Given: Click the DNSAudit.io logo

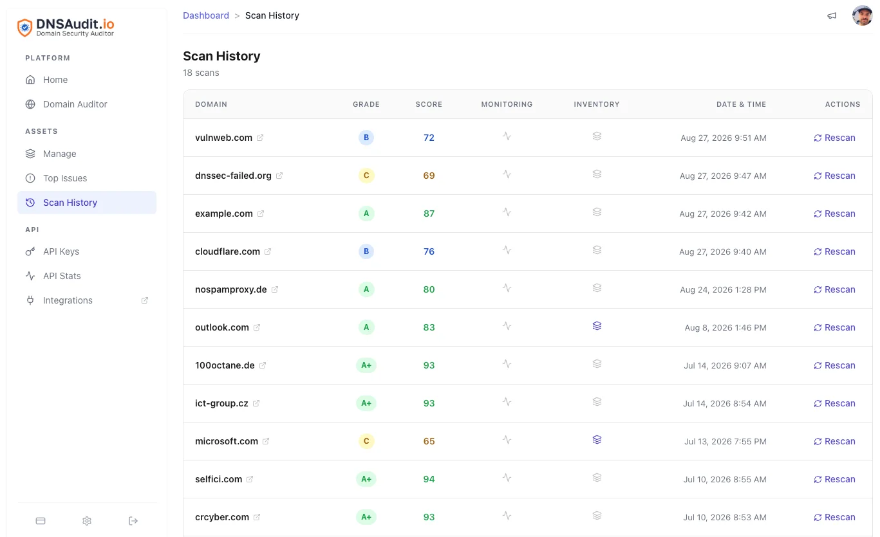Looking at the screenshot, I should coord(66,28).
